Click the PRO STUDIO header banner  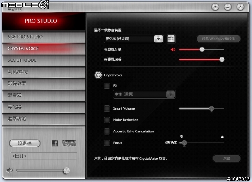pos(44,21)
